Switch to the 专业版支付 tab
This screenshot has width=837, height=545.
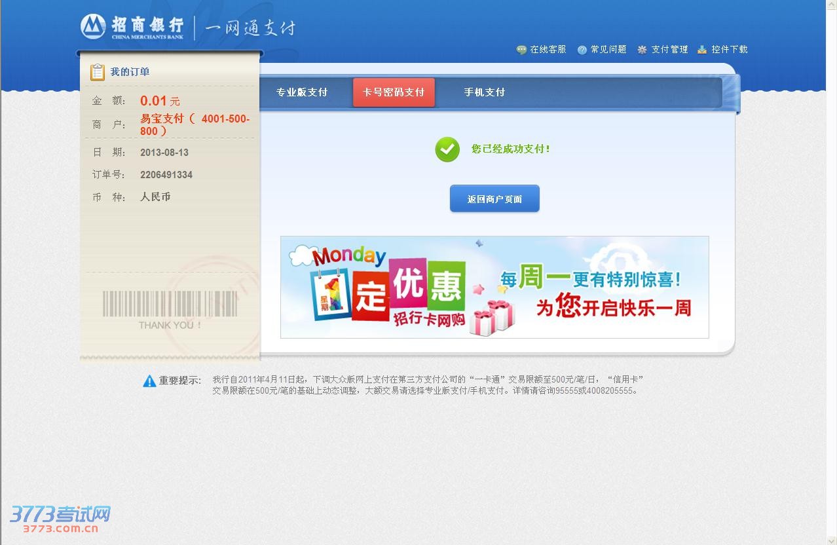302,92
